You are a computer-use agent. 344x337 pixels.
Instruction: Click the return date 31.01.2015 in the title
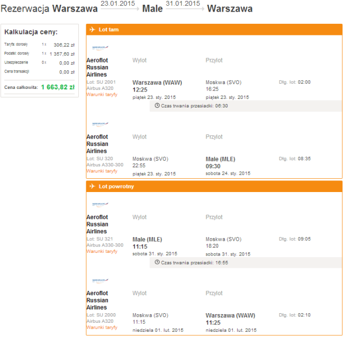[x=183, y=4]
